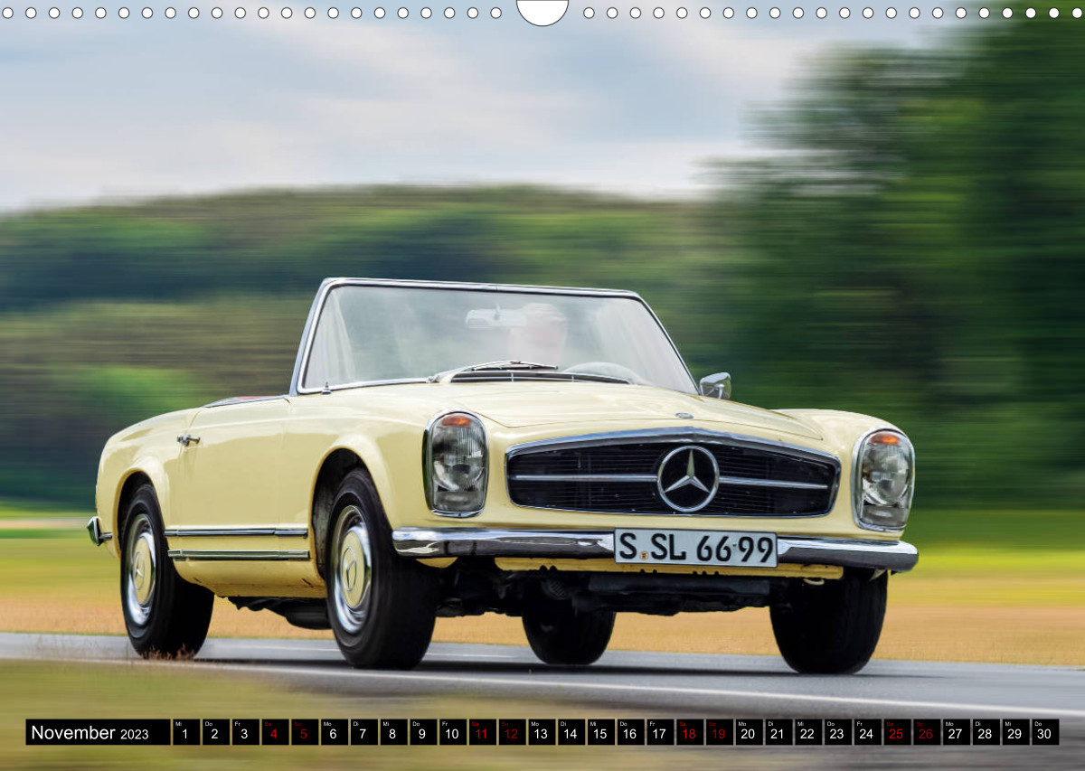Image resolution: width=1085 pixels, height=771 pixels.
Task: Click Friday 17 date cell
Action: [660, 732]
